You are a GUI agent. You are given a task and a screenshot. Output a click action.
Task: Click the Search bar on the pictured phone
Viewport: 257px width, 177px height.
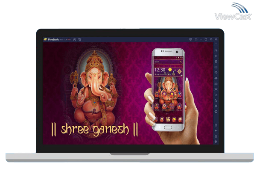[168, 62]
